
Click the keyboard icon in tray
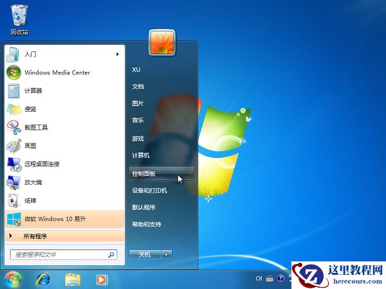click(270, 279)
